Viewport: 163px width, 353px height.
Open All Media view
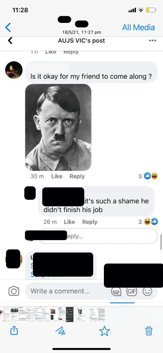(x=139, y=27)
